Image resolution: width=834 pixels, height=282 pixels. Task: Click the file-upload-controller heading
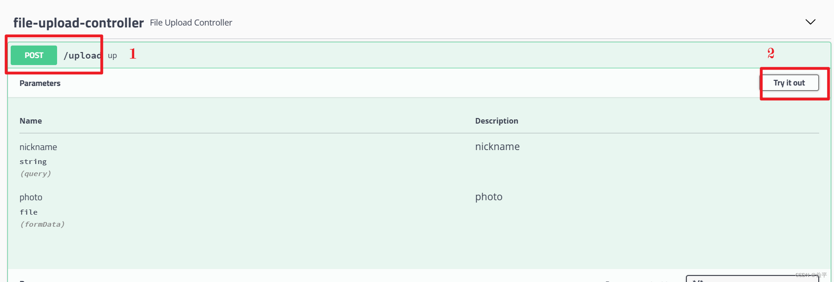point(78,23)
